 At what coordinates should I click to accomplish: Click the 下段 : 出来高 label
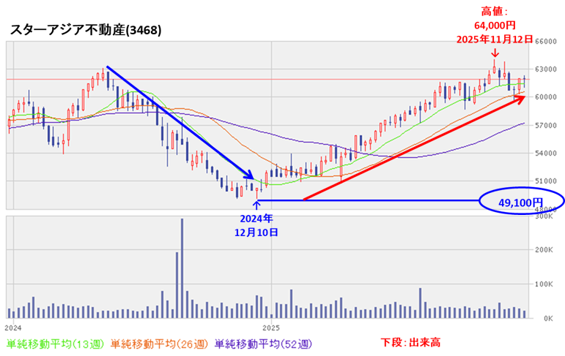pos(410,342)
